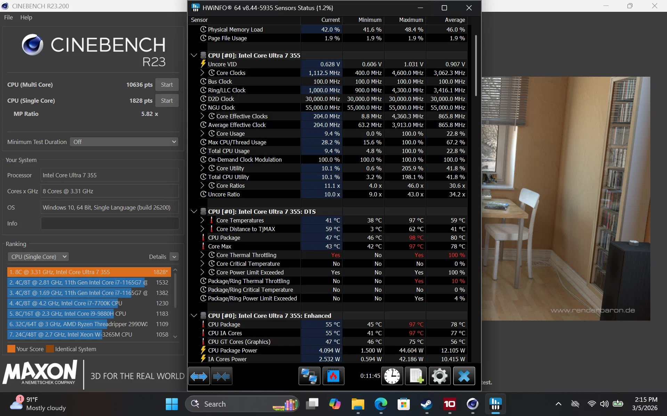The width and height of the screenshot is (667, 416).
Task: Expand the Core Thermal Throttling row
Action: pos(202,255)
